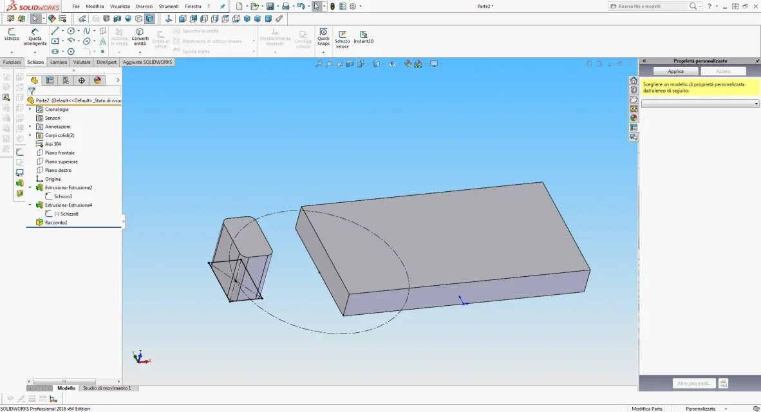The width and height of the screenshot is (761, 412).
Task: Select the Circle sketch tool
Action: pos(71,31)
